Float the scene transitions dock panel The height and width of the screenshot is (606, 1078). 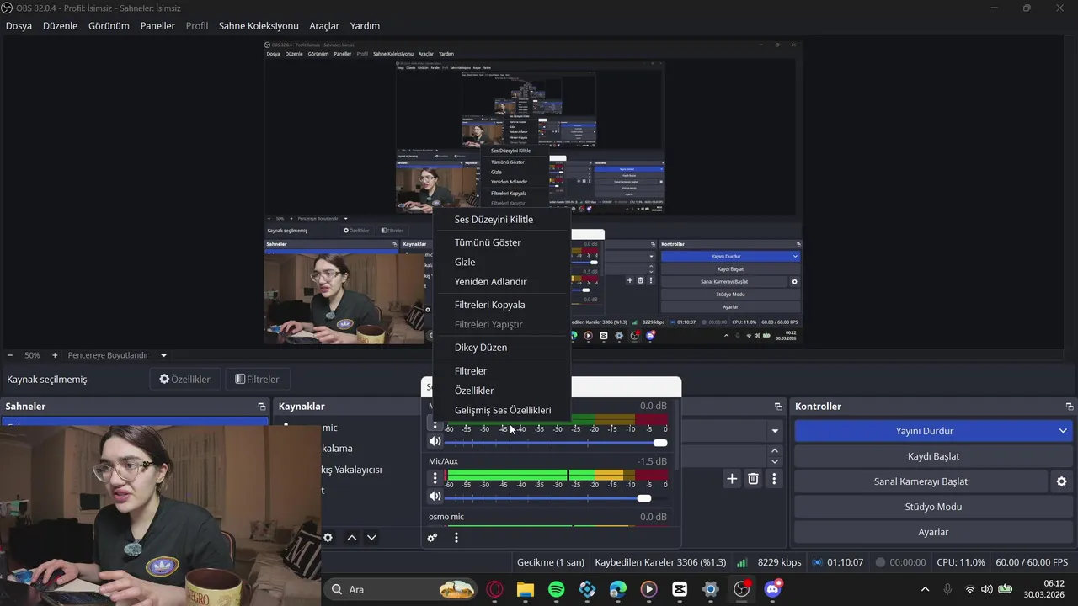(x=778, y=407)
